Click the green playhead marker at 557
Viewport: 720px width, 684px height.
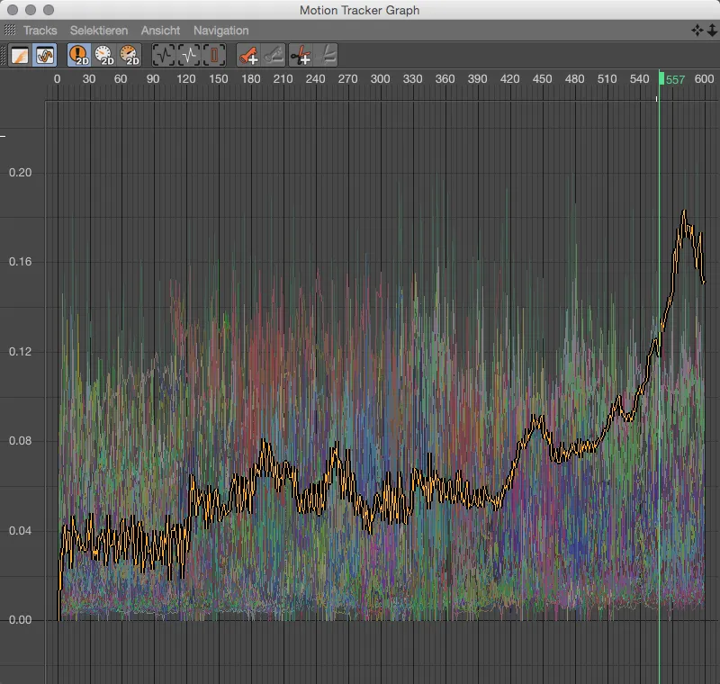661,78
